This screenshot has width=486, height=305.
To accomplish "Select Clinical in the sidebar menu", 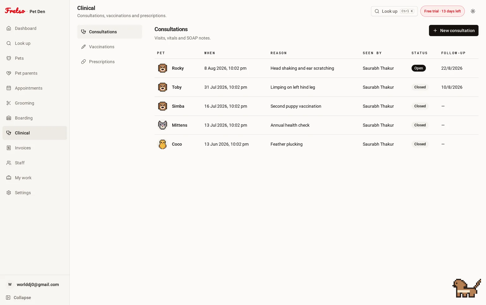I will point(35,133).
